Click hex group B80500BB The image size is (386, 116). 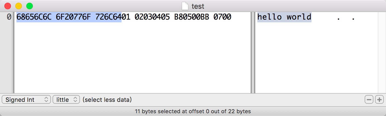(192, 17)
